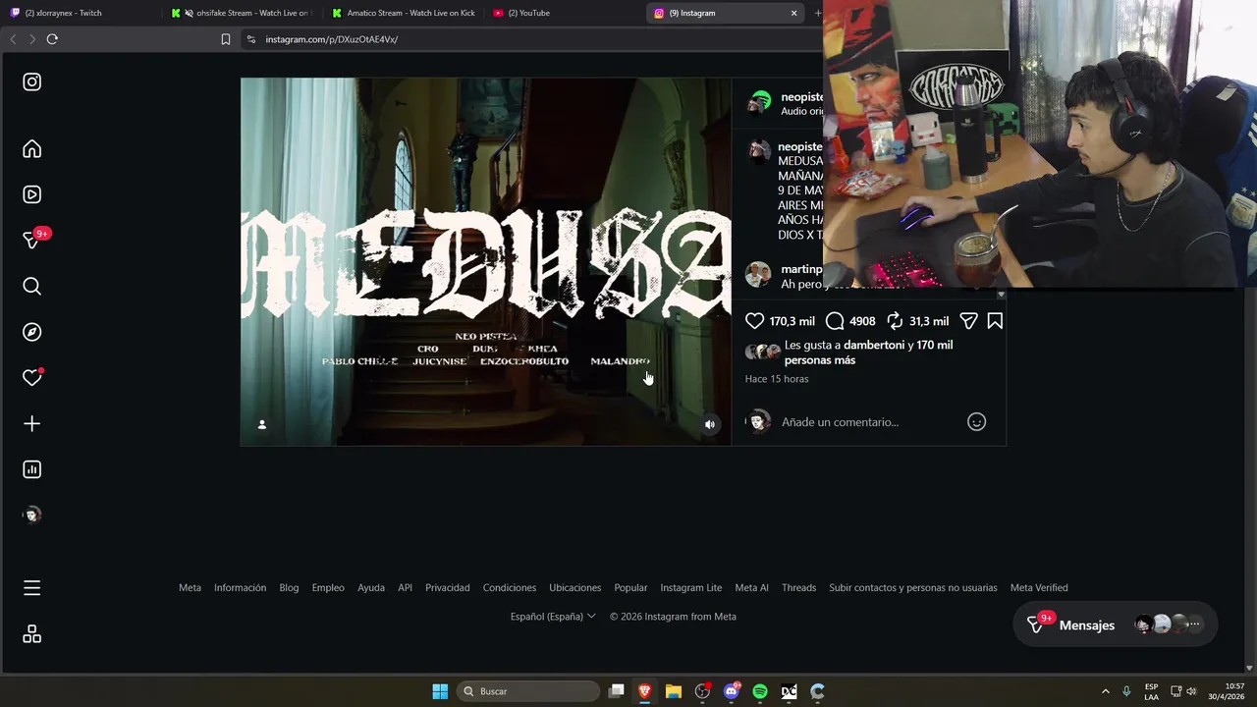
Task: Open the More hamburger menu
Action: (32, 588)
